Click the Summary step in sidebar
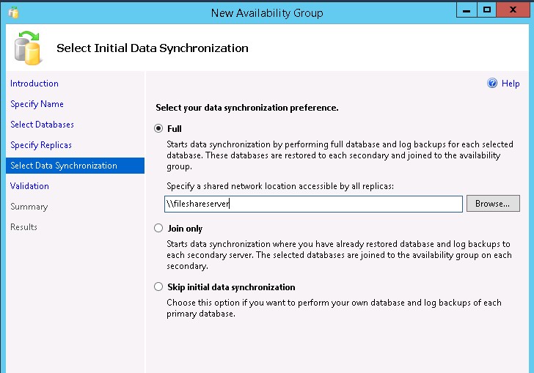Image resolution: width=534 pixels, height=373 pixels. [29, 207]
